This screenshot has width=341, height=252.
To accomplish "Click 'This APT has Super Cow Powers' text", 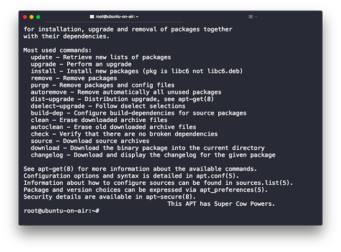I will point(221,204).
